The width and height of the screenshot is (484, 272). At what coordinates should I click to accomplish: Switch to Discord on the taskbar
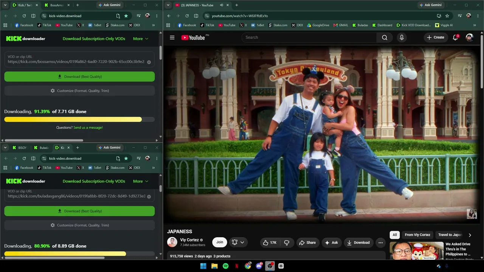259,266
